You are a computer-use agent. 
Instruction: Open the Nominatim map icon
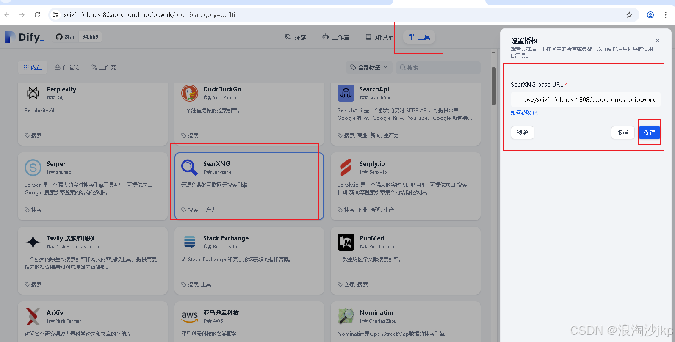(346, 317)
